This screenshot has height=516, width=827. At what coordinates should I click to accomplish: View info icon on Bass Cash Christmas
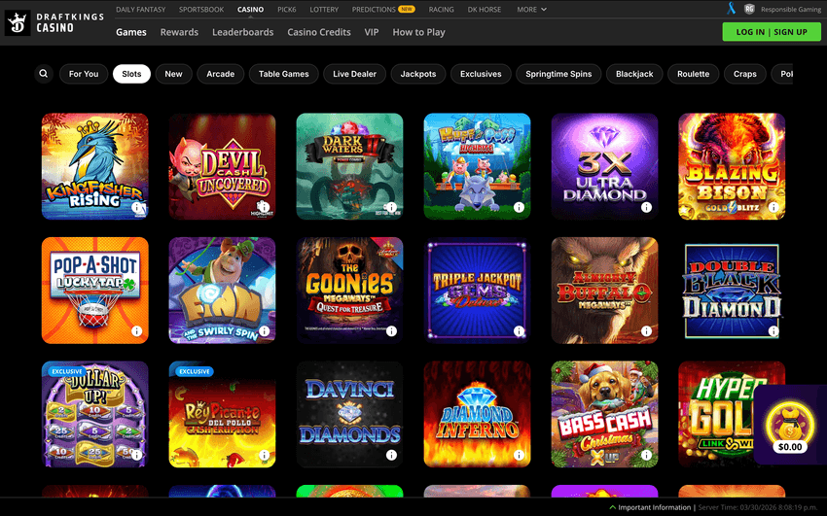(x=646, y=455)
